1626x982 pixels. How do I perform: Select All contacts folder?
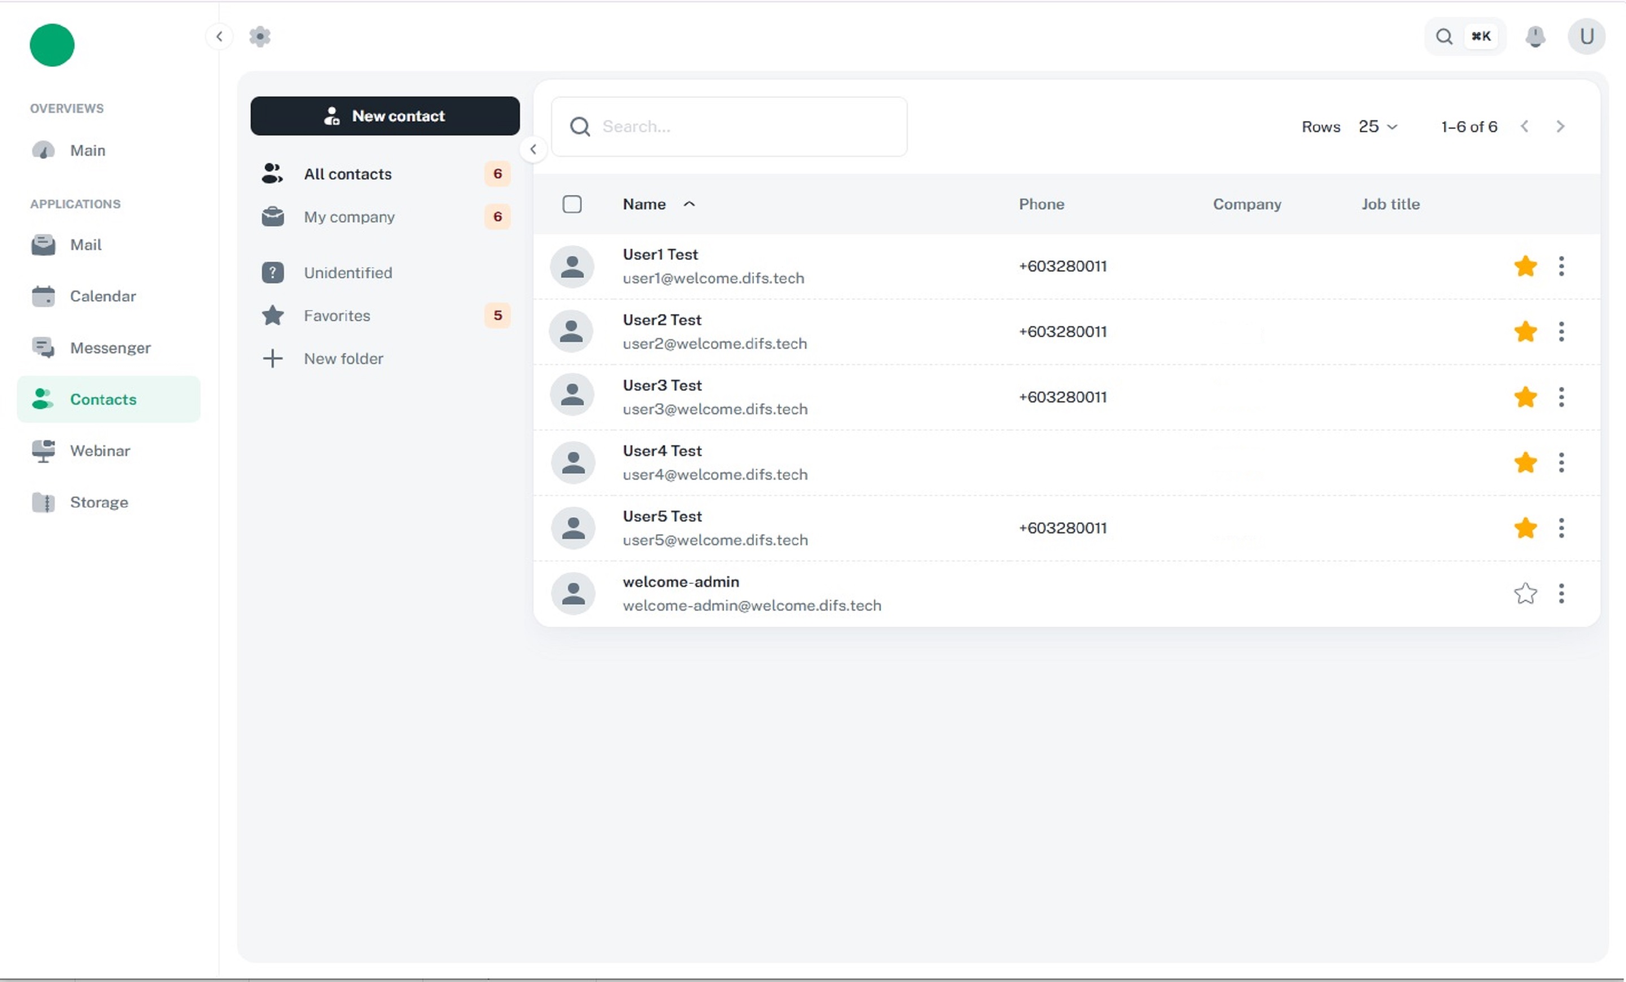[384, 174]
